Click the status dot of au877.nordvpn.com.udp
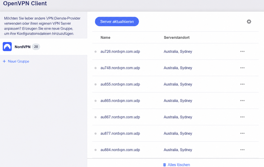Viewport: 264px width, 167px height. tap(96, 133)
